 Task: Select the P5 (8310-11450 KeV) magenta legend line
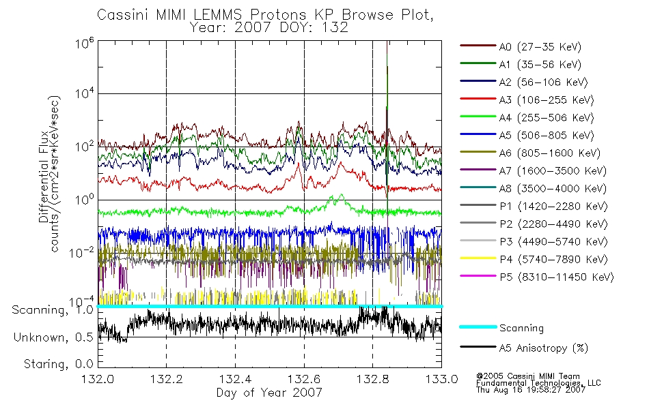coord(478,275)
